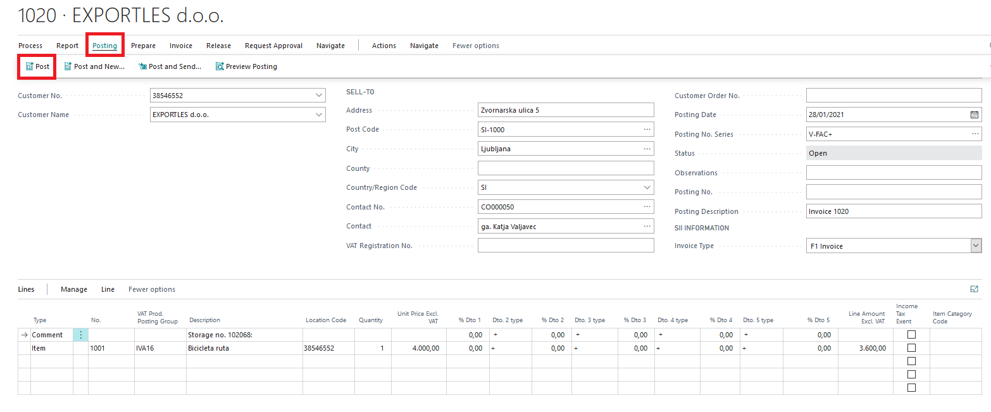Select 'Storage no. 102068:' comment cell
This screenshot has height=412, width=991.
tap(244, 335)
